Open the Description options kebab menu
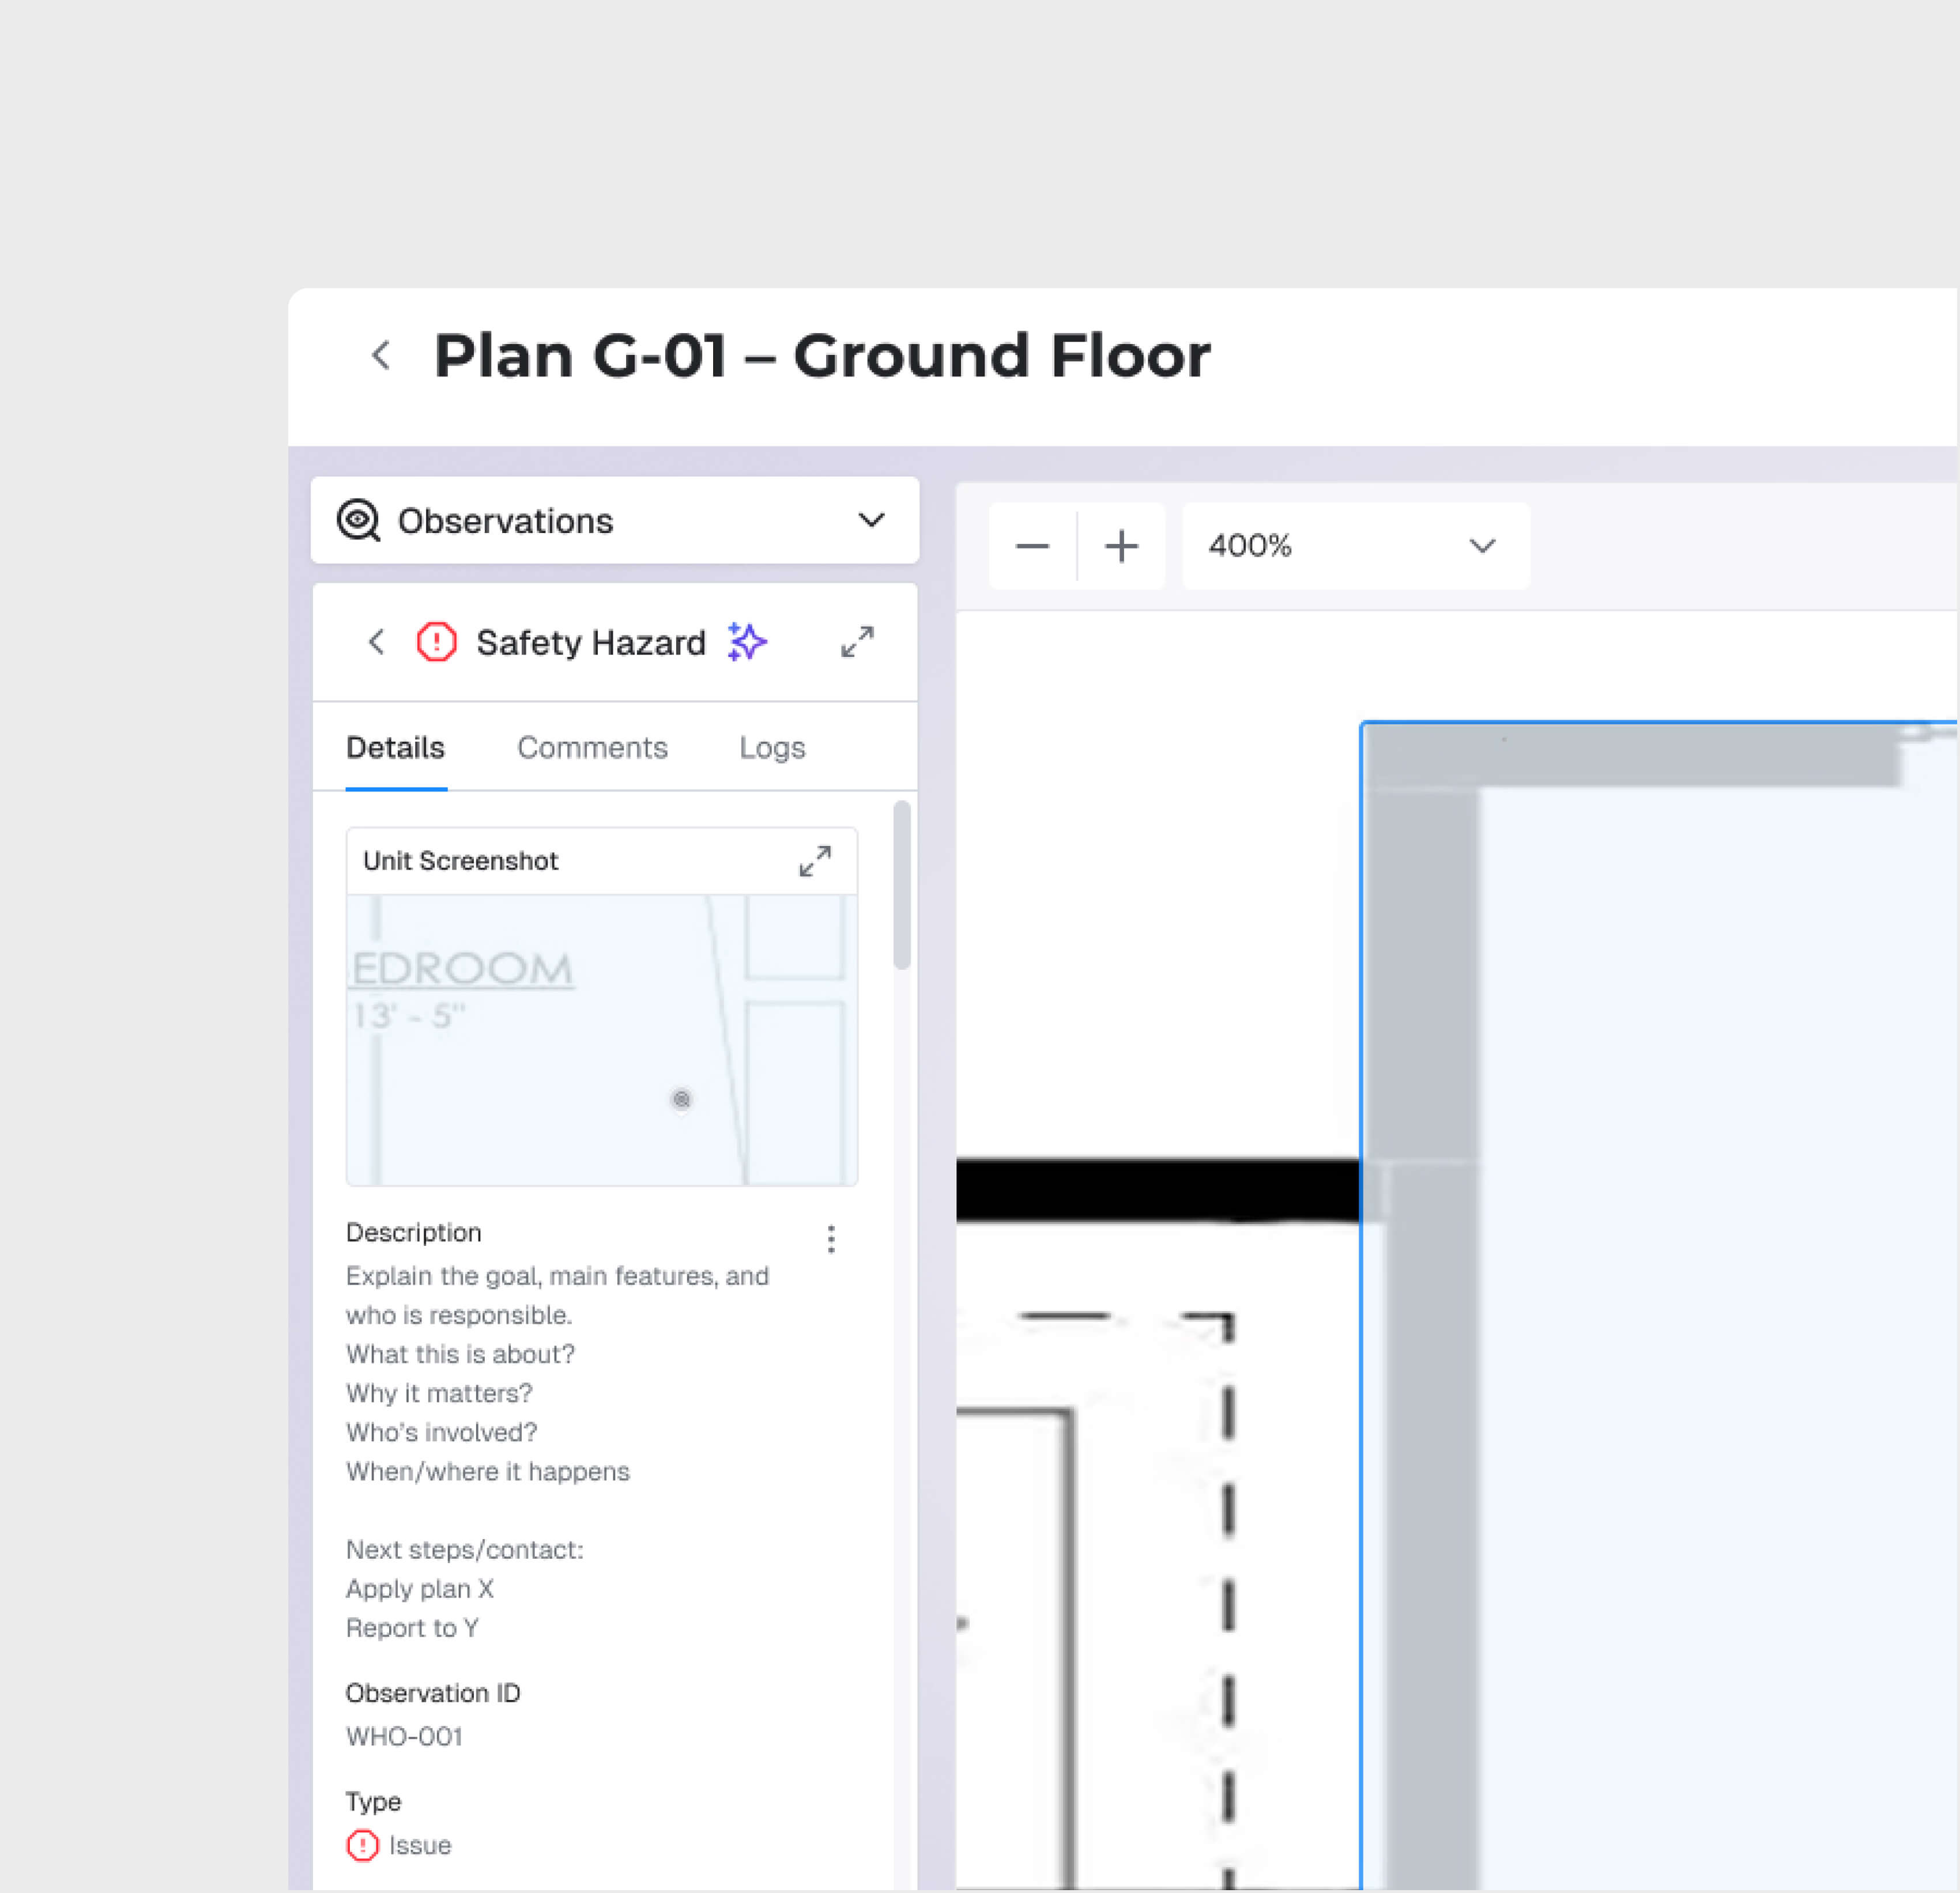This screenshot has height=1893, width=1960. (x=831, y=1240)
